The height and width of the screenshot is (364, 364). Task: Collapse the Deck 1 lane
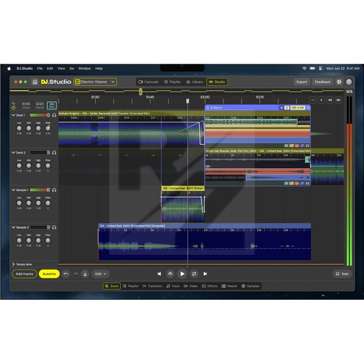point(13,115)
